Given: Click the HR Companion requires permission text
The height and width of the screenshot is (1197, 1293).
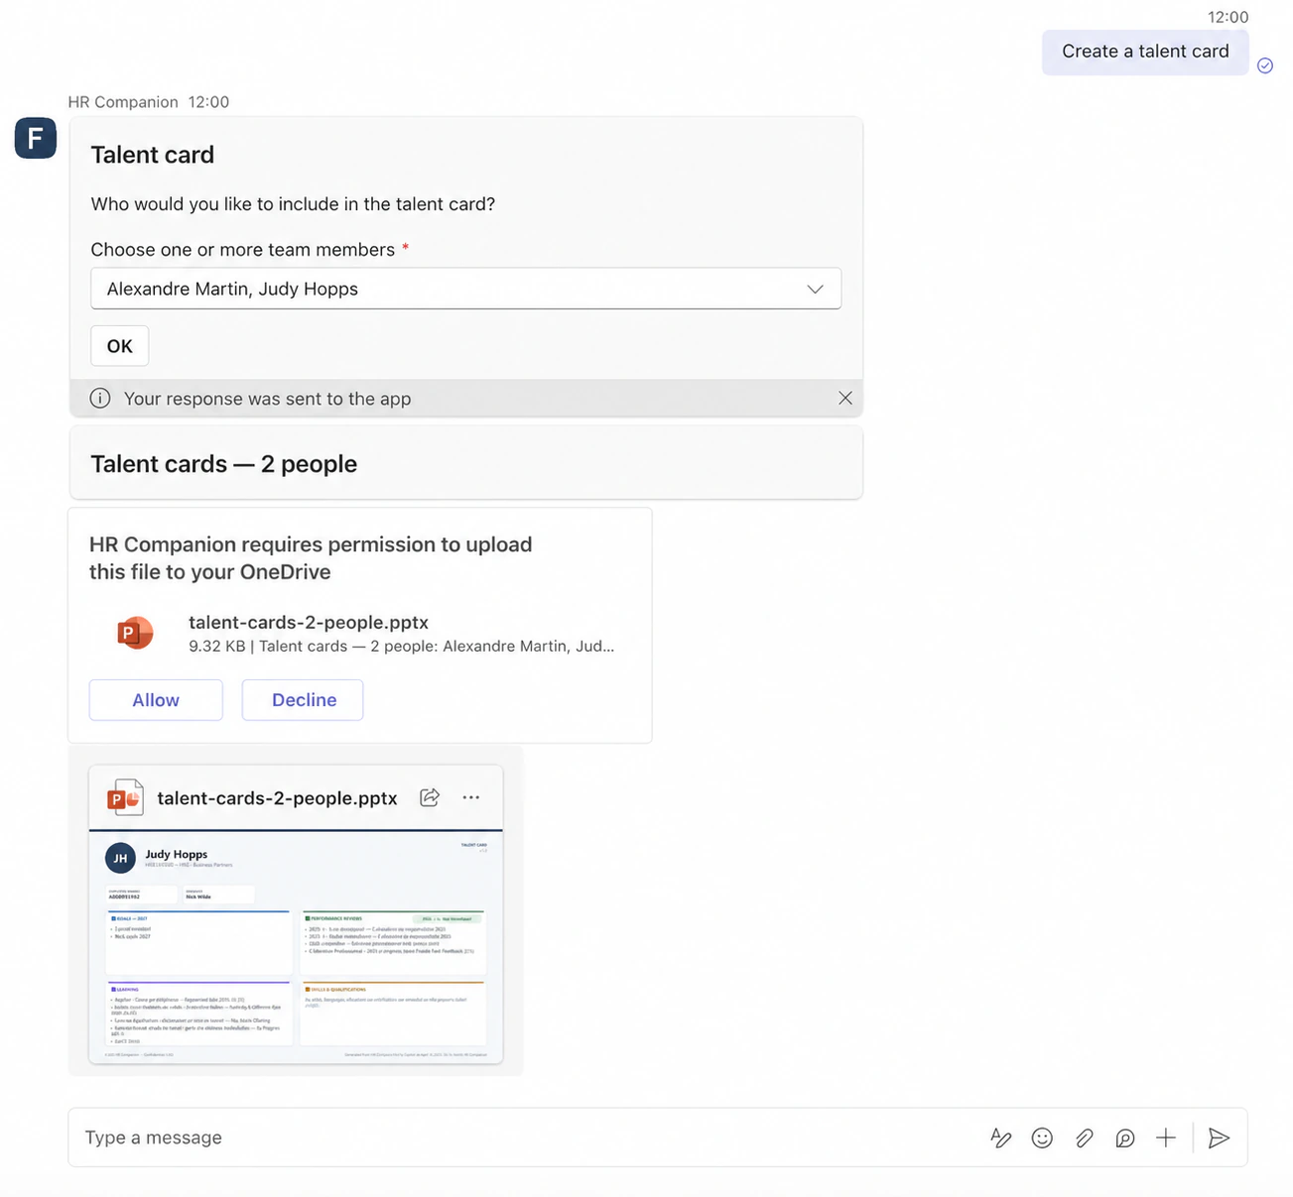Looking at the screenshot, I should 311,558.
